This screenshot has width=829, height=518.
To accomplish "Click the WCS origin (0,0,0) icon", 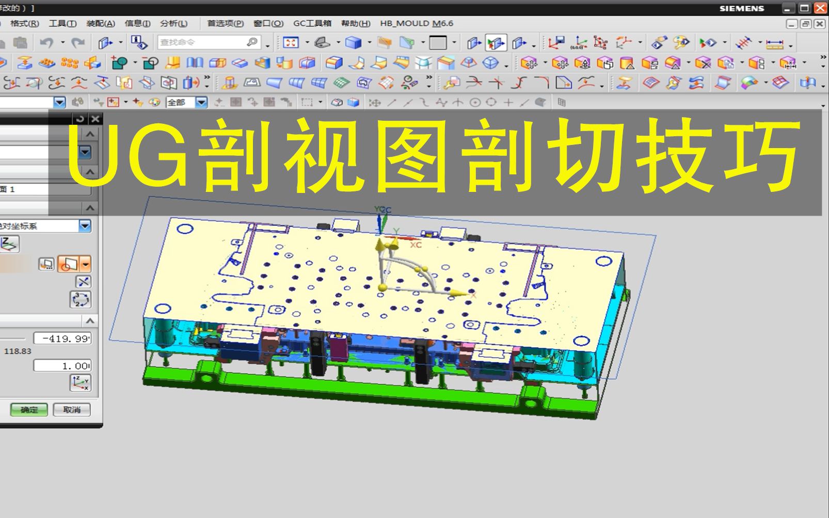I will pos(579,42).
